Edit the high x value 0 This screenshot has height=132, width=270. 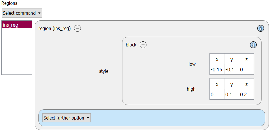217,95
